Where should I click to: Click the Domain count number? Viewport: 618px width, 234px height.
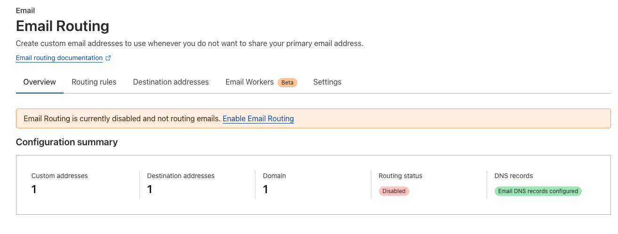click(265, 189)
